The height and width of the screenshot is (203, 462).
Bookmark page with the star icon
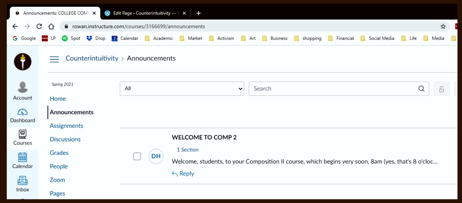point(443,26)
